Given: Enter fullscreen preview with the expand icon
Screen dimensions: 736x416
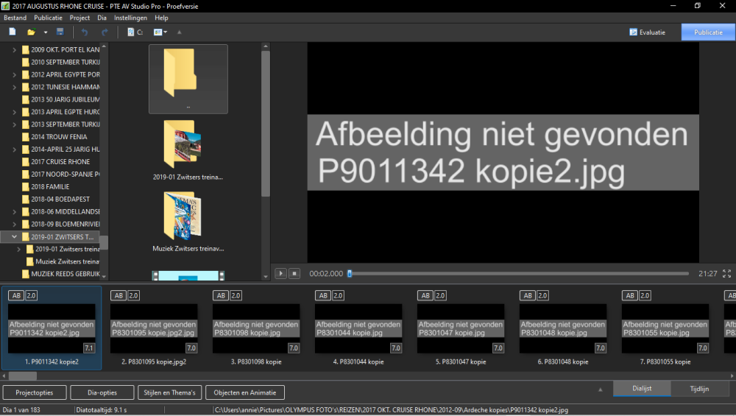Looking at the screenshot, I should (726, 273).
